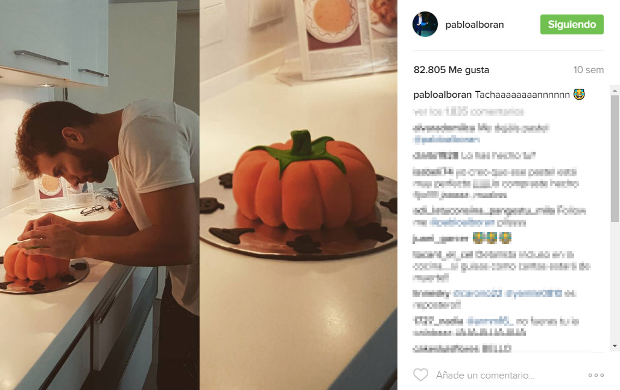Screen dimensions: 620x390
Task: Click the heart like icon
Action: point(420,374)
